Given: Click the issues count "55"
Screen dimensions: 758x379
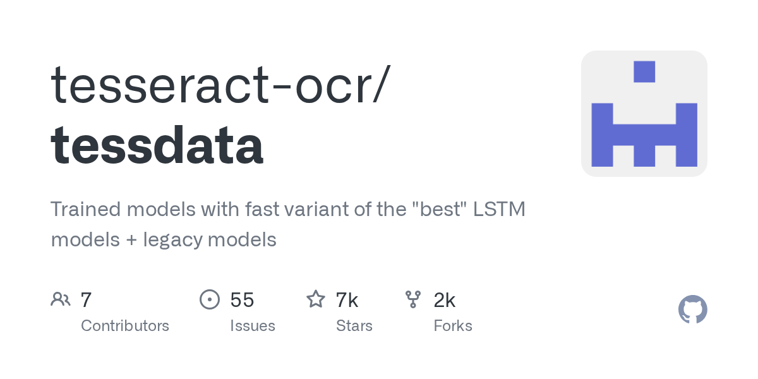Looking at the screenshot, I should pyautogui.click(x=242, y=299).
